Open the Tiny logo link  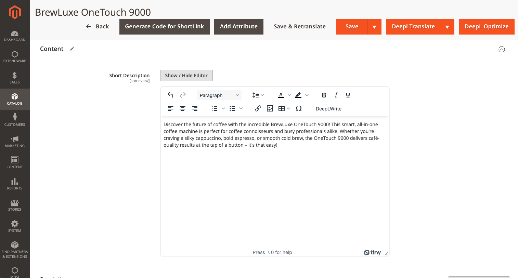[372, 252]
